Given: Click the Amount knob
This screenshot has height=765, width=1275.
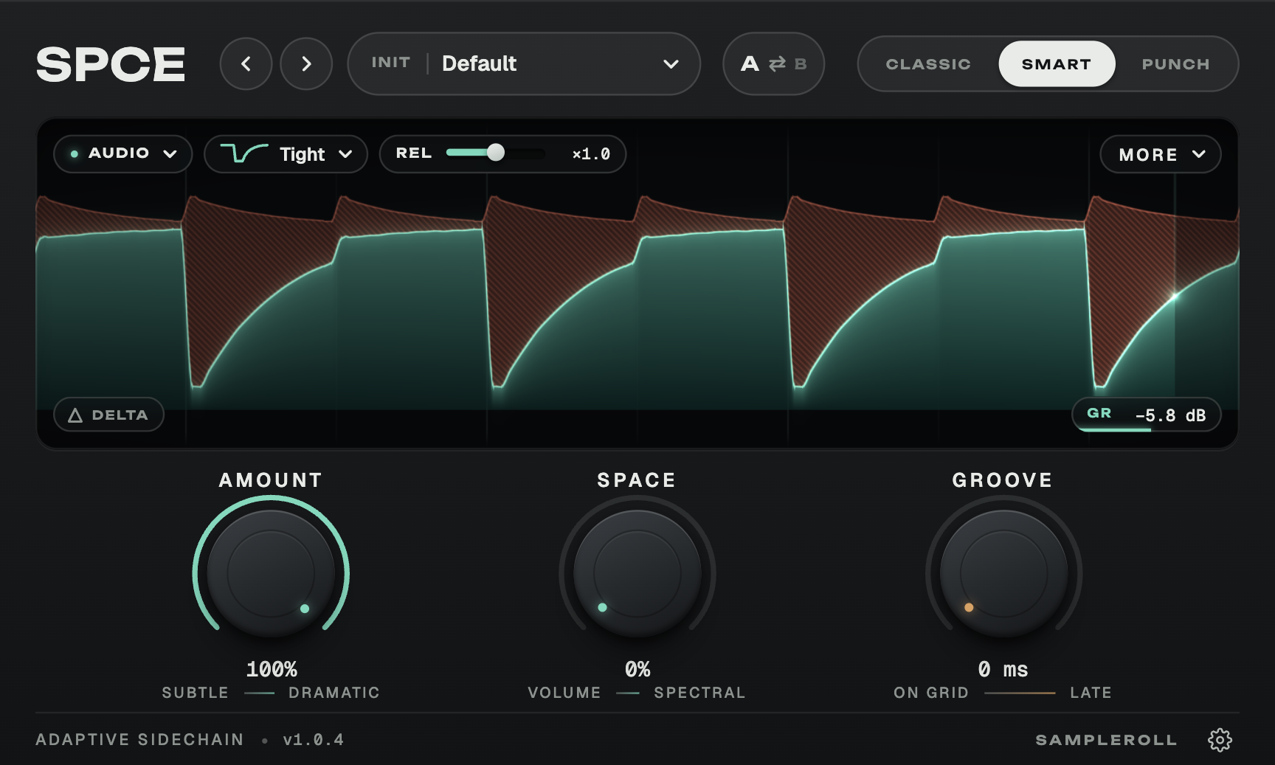Looking at the screenshot, I should tap(271, 573).
